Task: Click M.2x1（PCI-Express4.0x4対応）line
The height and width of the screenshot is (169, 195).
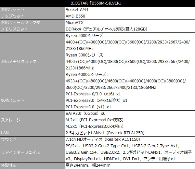Action: point(95,120)
